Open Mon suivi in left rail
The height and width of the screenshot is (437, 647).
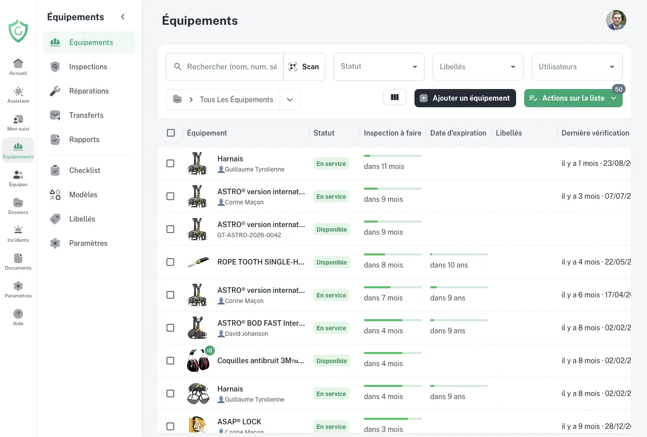[18, 119]
